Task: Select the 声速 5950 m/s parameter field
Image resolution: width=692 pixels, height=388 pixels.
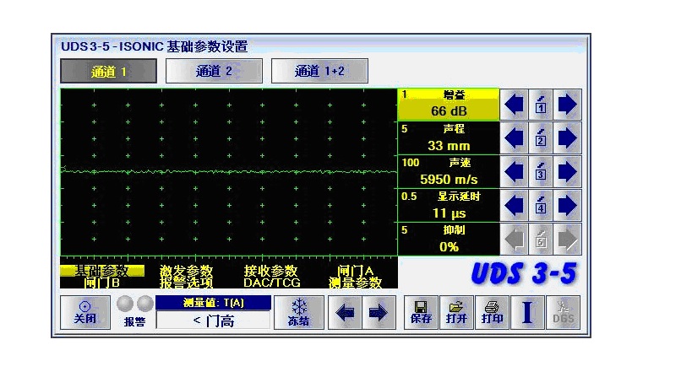Action: [x=449, y=172]
